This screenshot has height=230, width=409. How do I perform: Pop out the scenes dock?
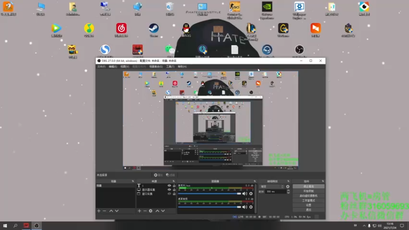[x=133, y=181]
